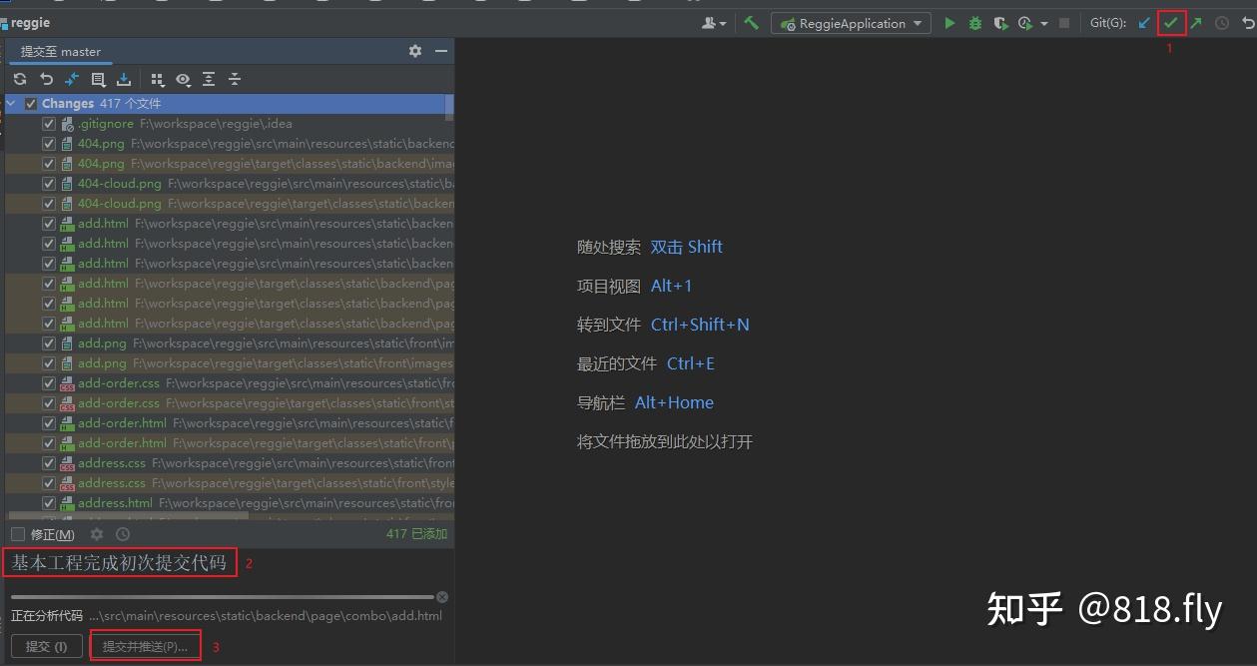The image size is (1257, 666).
Task: Click Run with Coverage icon
Action: coord(1000,23)
